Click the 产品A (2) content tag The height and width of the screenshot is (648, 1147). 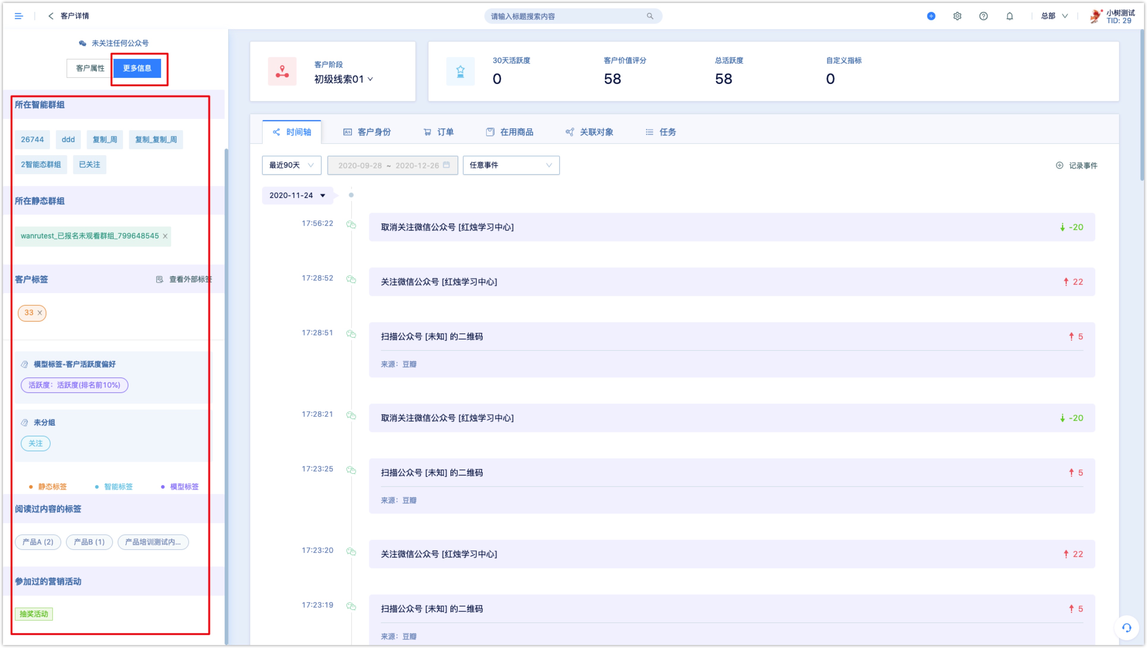38,542
